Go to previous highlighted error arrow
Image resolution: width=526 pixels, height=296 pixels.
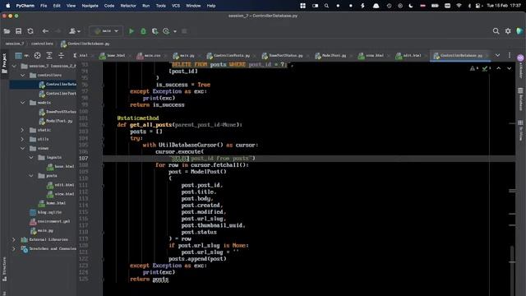(499, 68)
